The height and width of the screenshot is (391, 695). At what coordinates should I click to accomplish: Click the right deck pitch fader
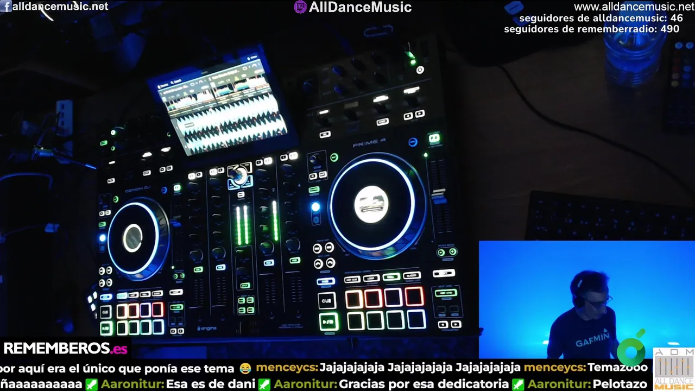tap(439, 195)
